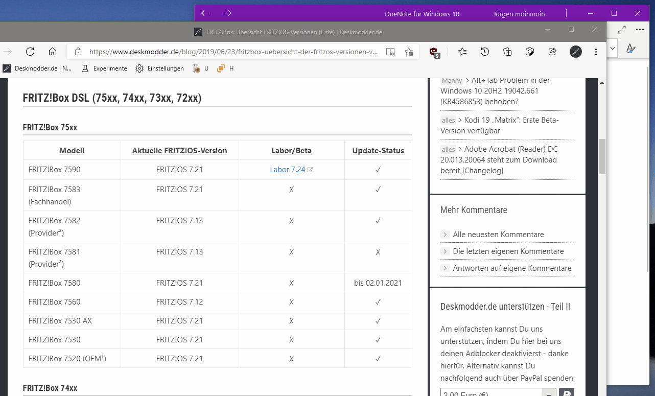655x396 pixels.
Task: Open web capture toolbar icon
Action: point(530,52)
